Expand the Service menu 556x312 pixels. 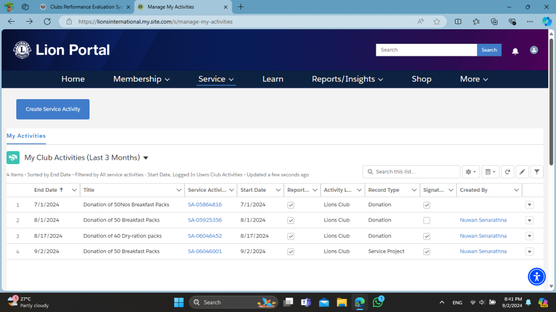[x=216, y=79]
